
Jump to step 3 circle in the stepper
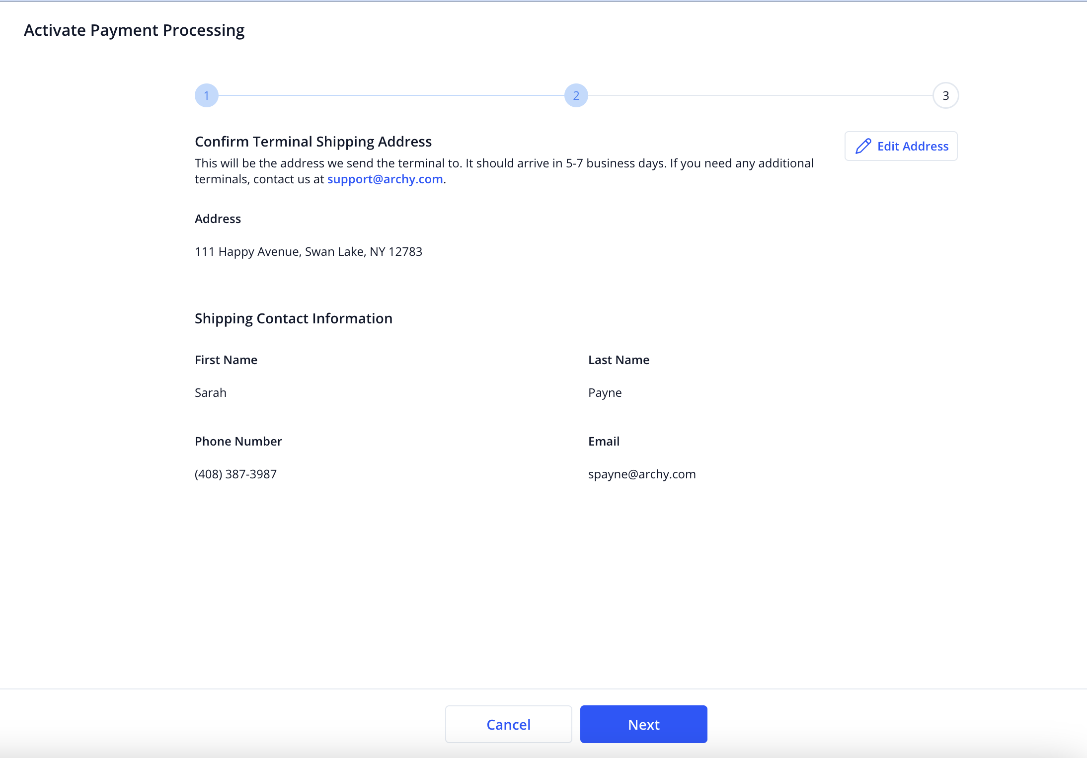pos(946,95)
